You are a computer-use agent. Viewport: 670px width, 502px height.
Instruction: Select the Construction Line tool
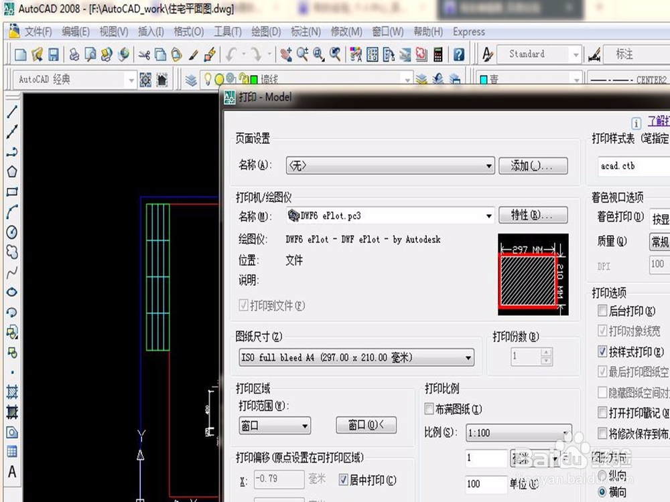pyautogui.click(x=12, y=132)
